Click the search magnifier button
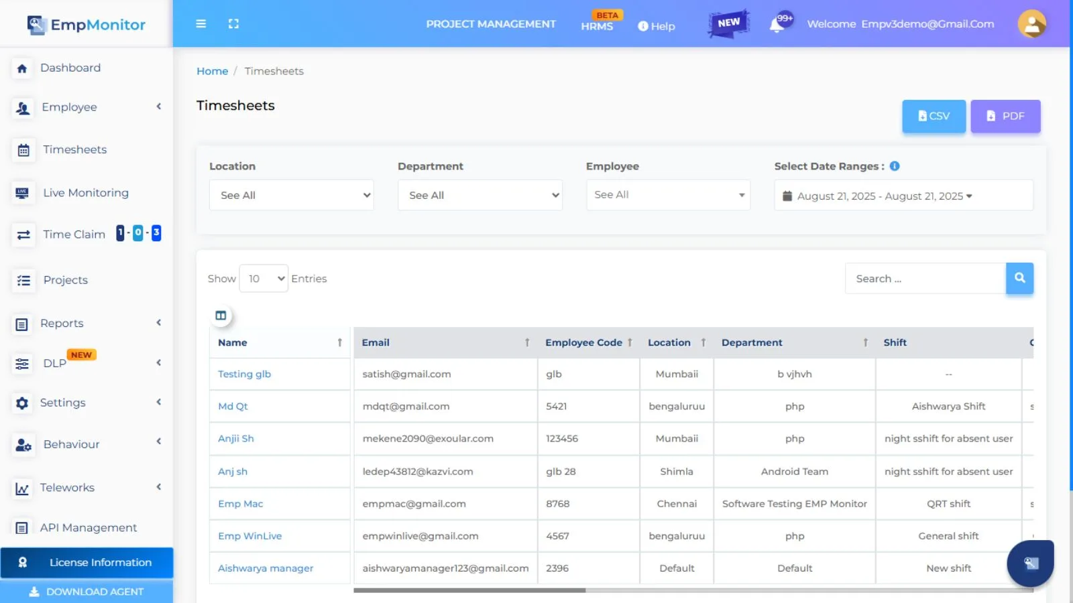The width and height of the screenshot is (1073, 603). click(x=1019, y=278)
